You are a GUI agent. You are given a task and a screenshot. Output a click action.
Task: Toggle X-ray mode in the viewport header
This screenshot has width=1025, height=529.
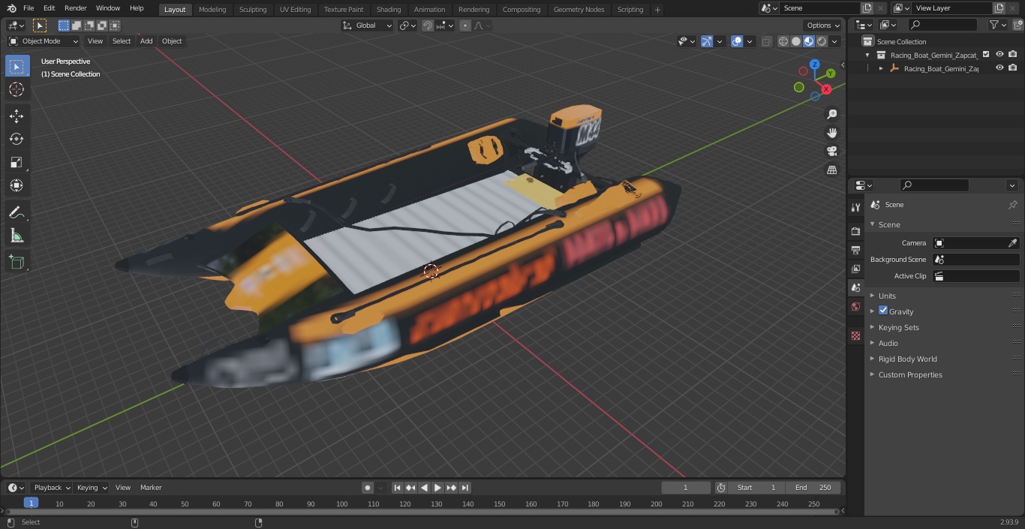(766, 41)
